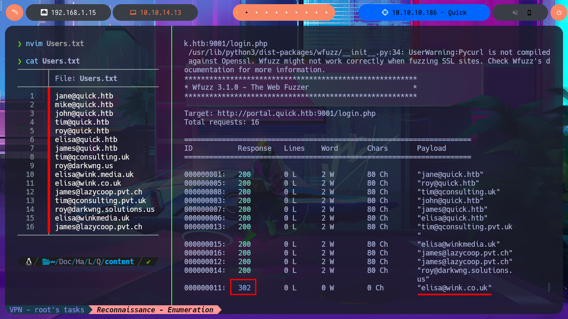Select the 'VPN - root's tasks' tab
Image resolution: width=568 pixels, height=319 pixels.
click(x=47, y=310)
